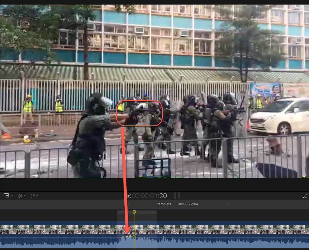Screen dimensions: 309x250
Task: Go forward in timeline history with right arrow
Action: [228, 204]
